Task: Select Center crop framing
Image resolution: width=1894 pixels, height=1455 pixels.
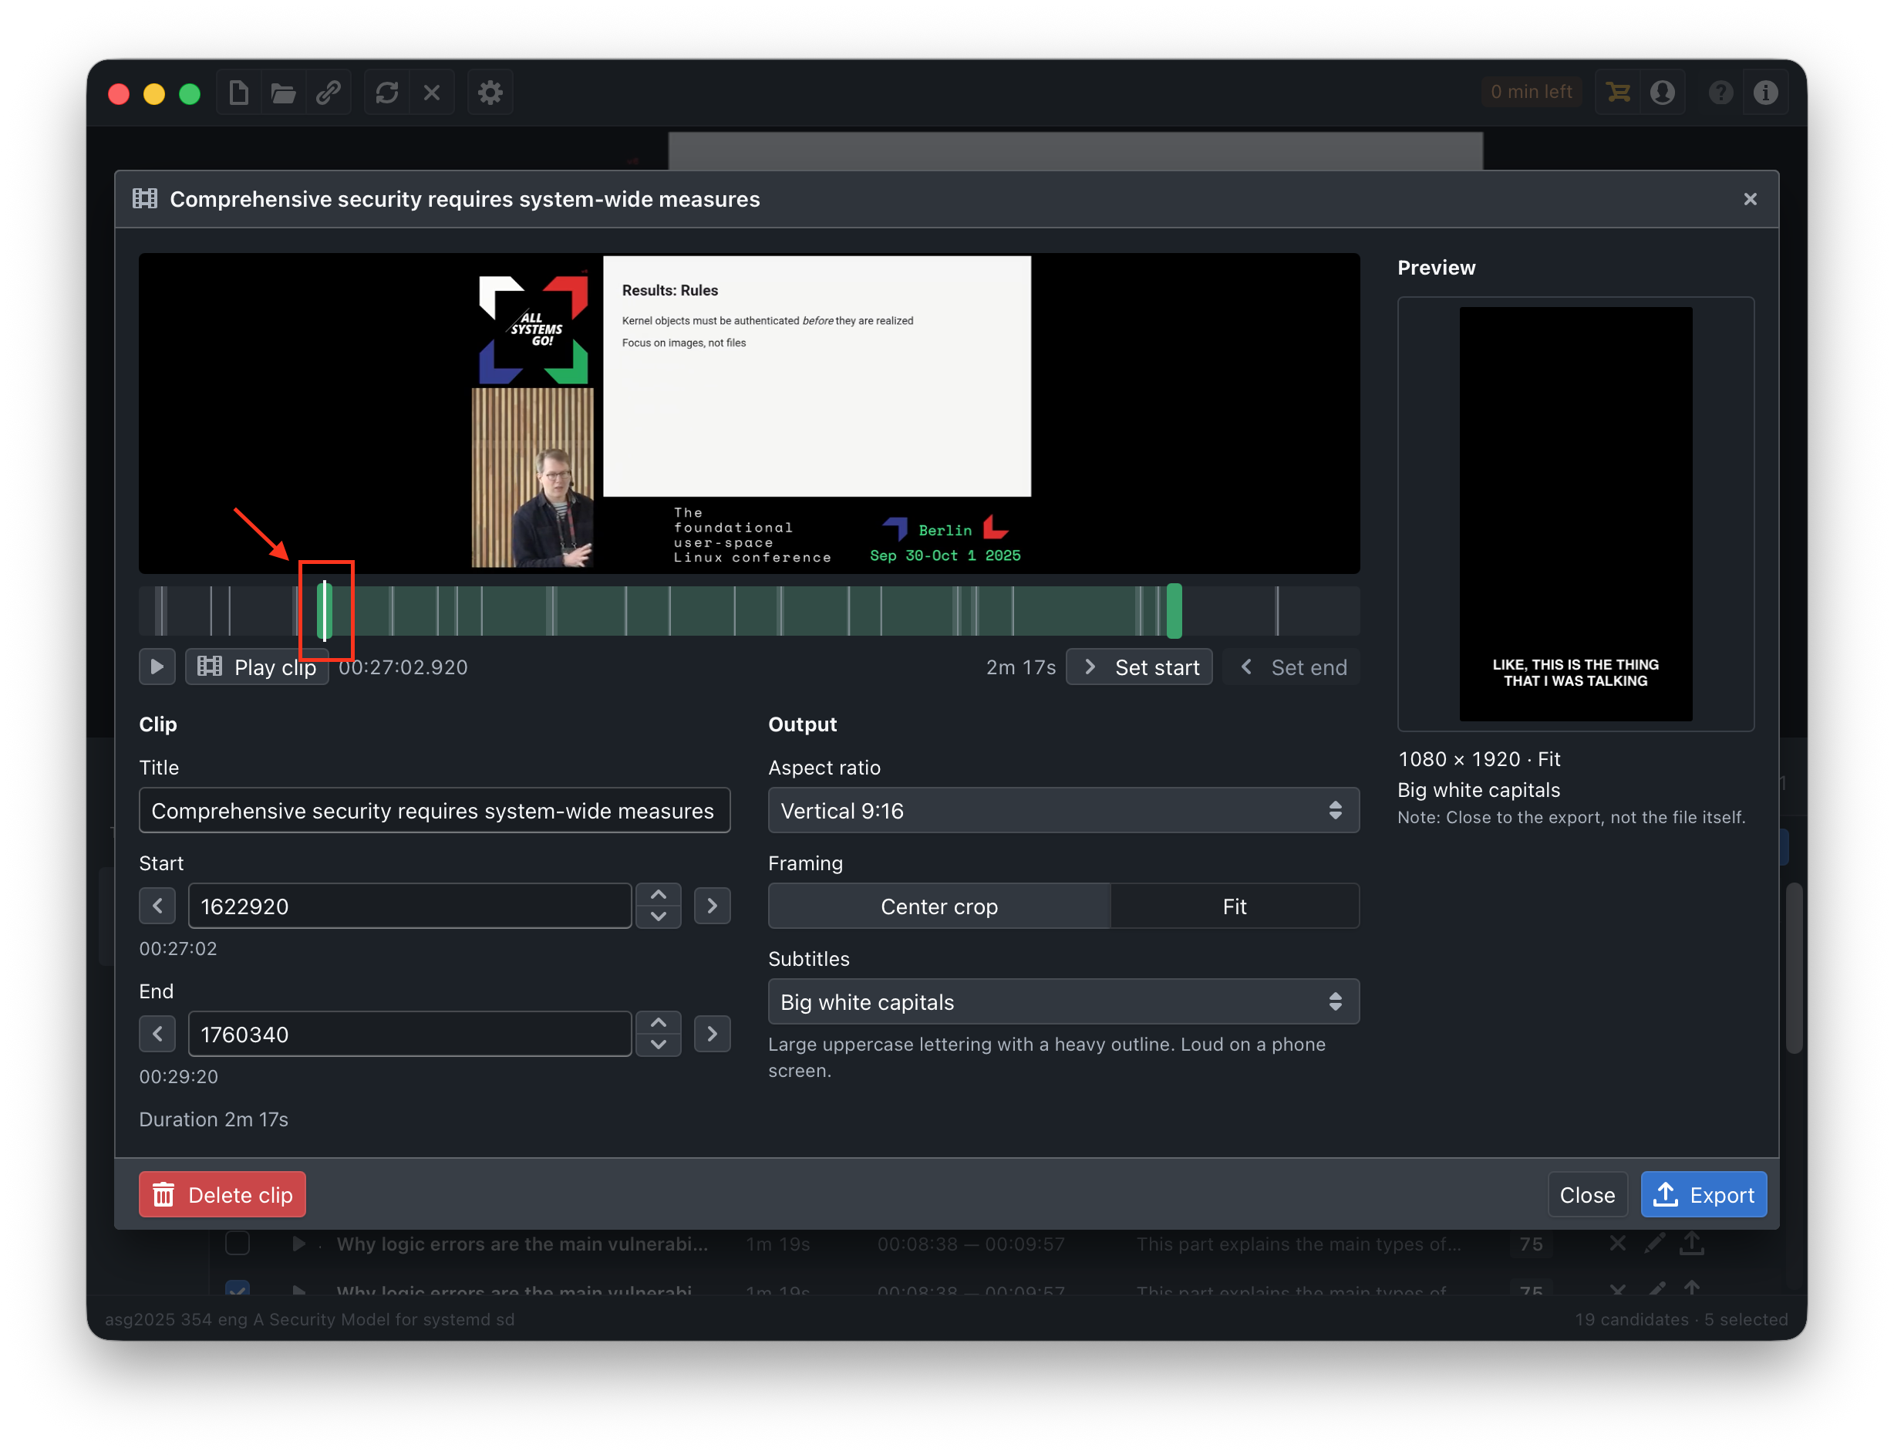Action: 939,906
